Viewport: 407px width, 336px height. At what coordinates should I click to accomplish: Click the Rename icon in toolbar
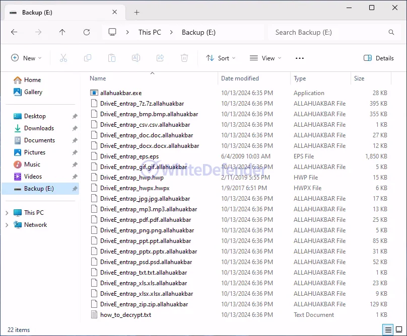point(136,58)
